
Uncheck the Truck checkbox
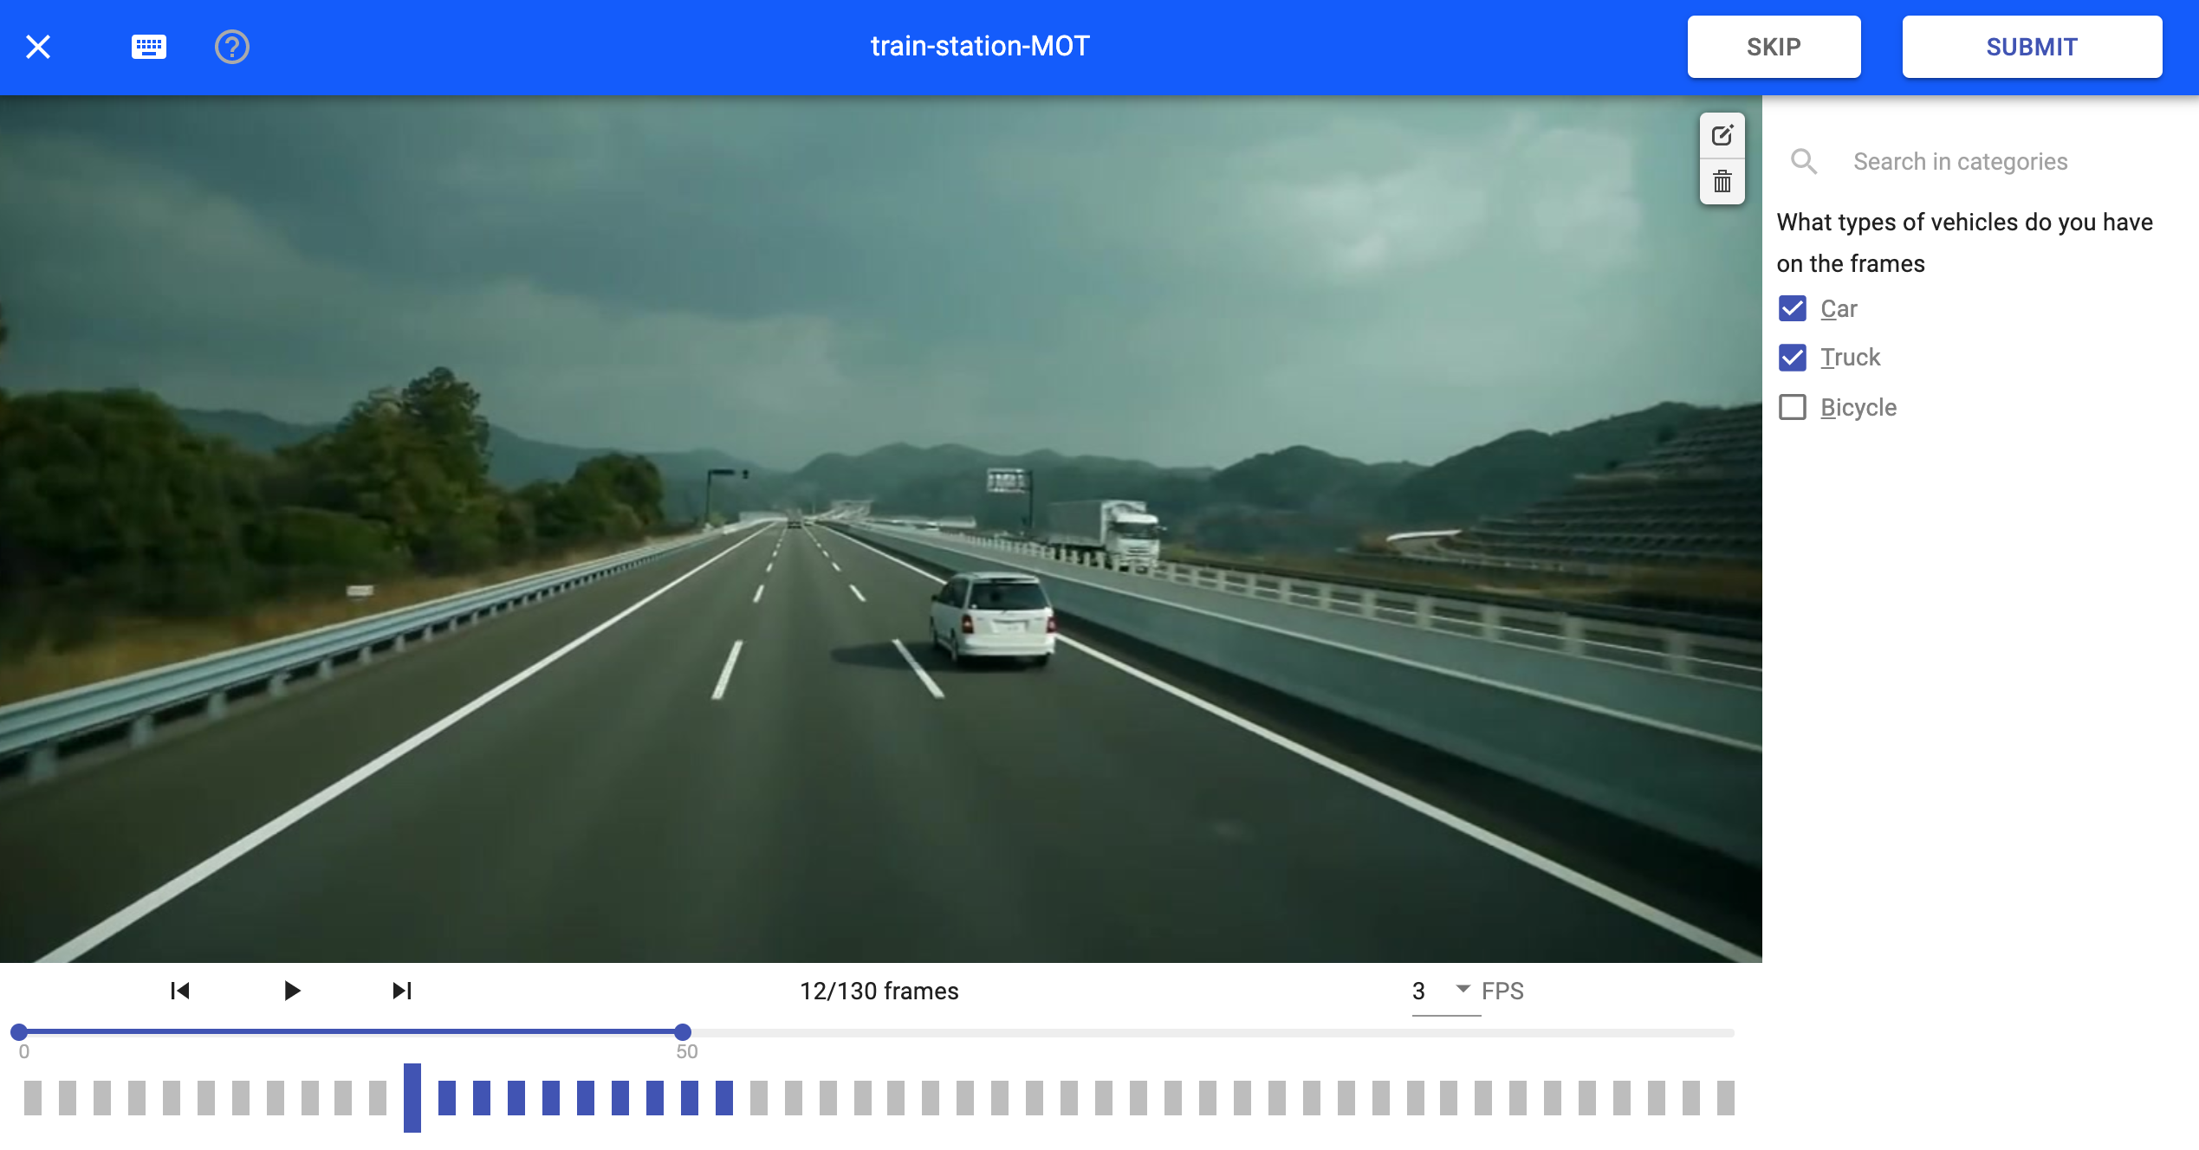[x=1792, y=358]
